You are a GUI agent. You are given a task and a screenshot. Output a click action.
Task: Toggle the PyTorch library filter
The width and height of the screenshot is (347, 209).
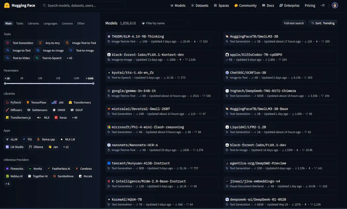pos(14,103)
